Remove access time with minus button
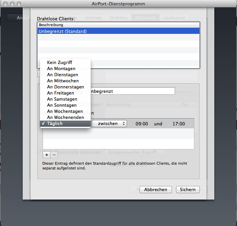This screenshot has height=226, width=237. (54, 155)
